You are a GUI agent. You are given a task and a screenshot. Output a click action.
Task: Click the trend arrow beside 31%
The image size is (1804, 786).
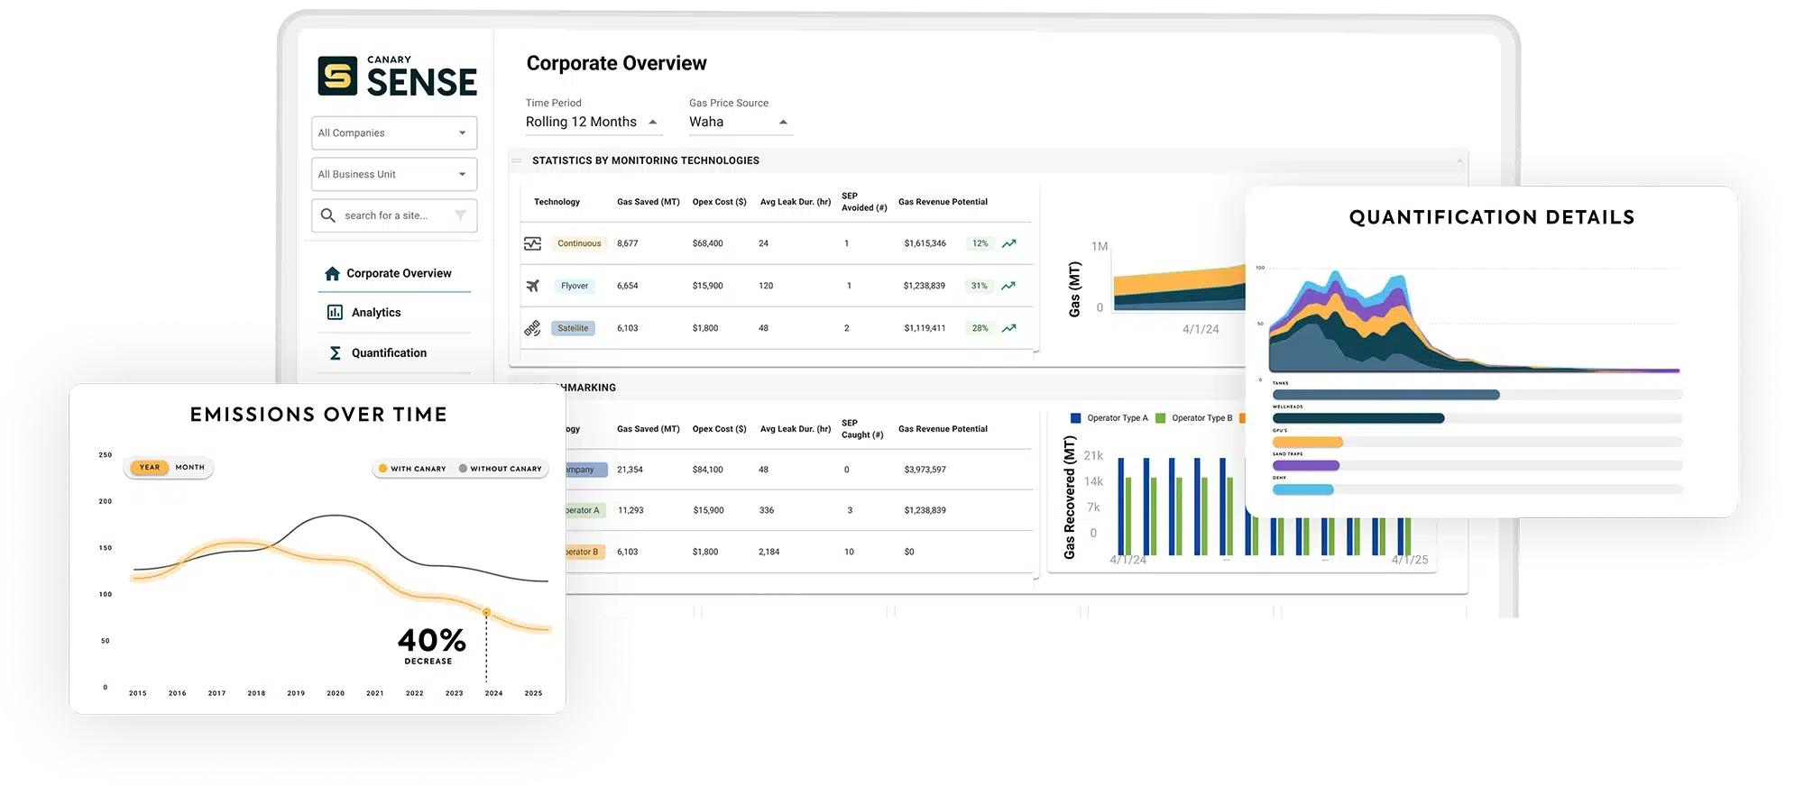click(x=1008, y=286)
